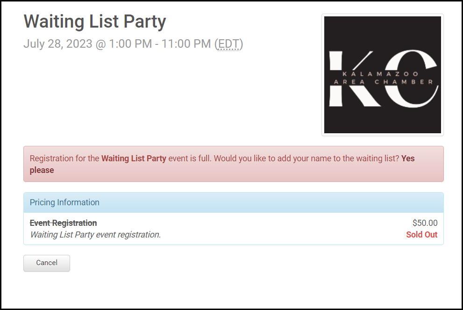The image size is (463, 310).
Task: Click the EDT timezone abbreviation
Action: click(x=228, y=44)
